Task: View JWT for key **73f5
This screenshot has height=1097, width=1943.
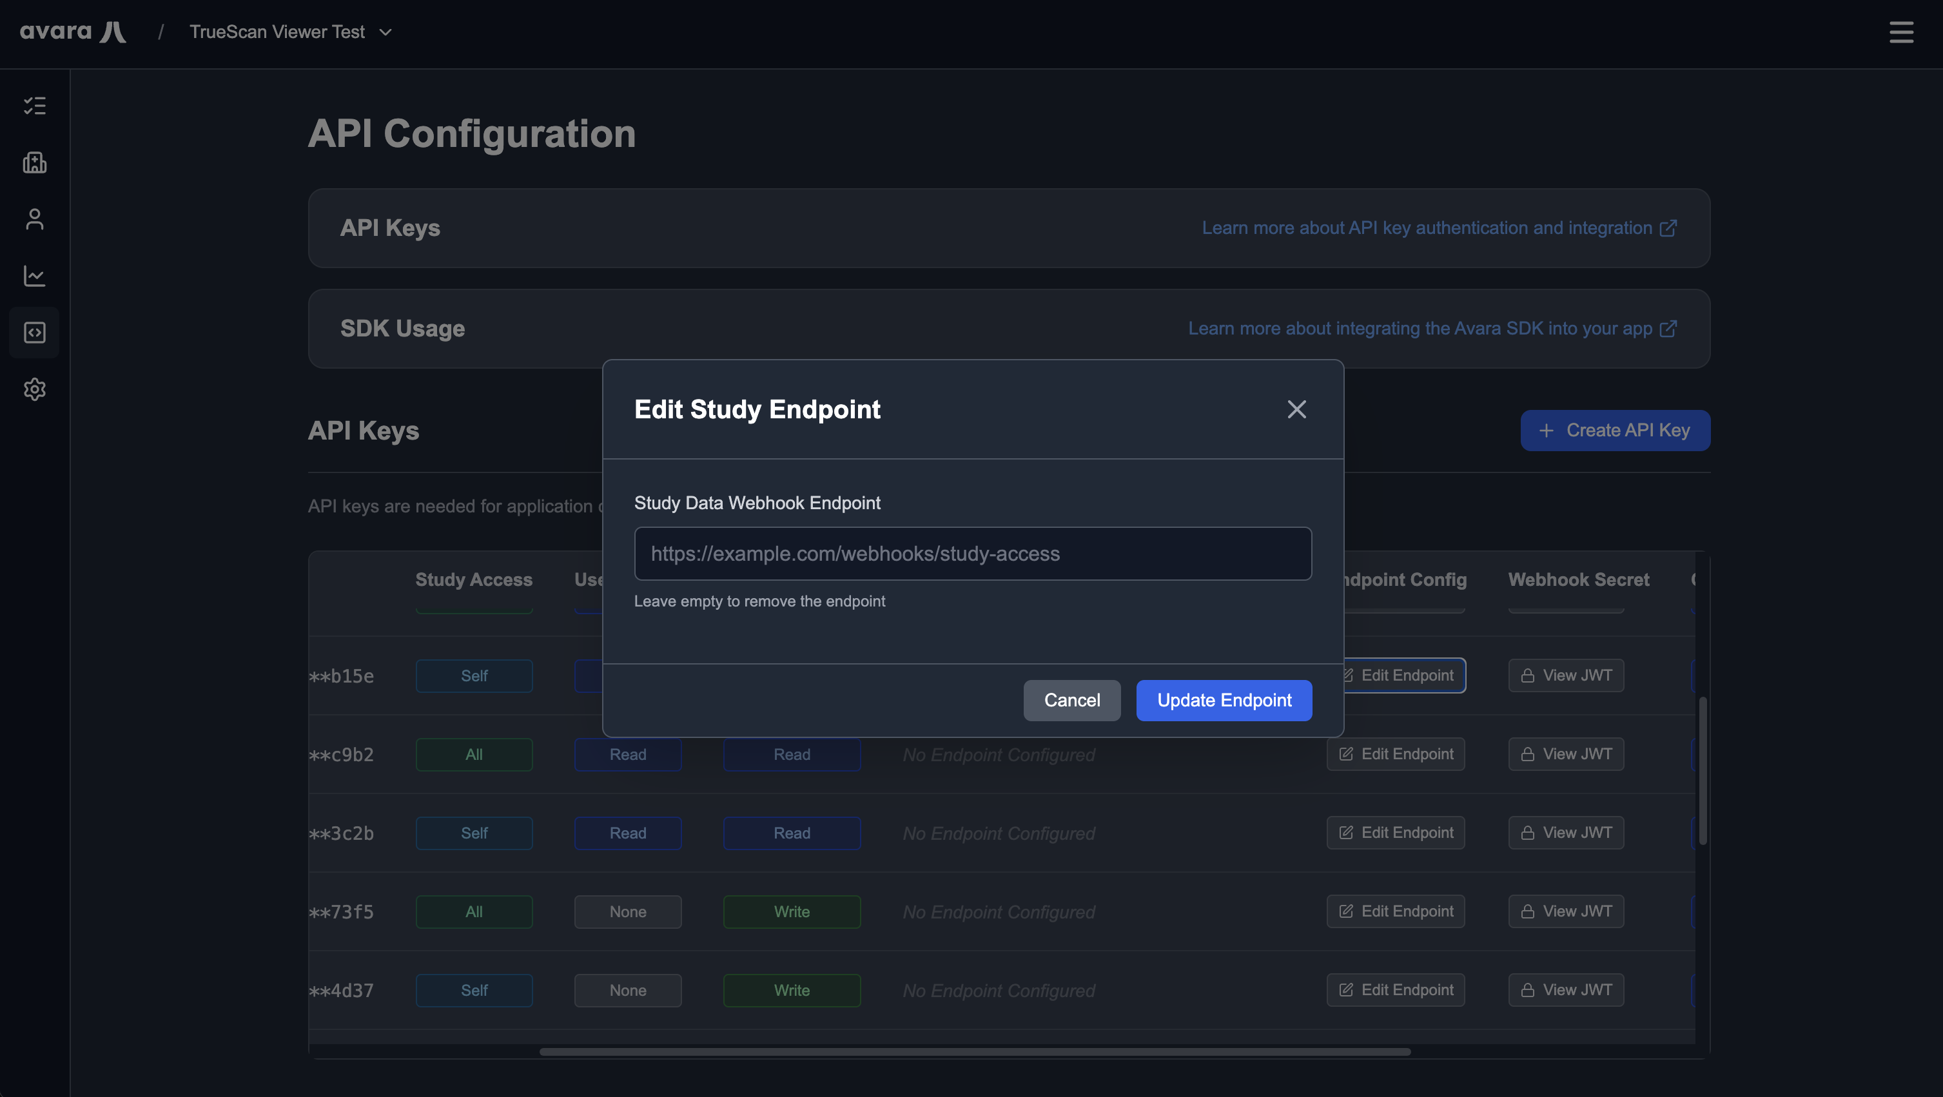Action: tap(1565, 911)
